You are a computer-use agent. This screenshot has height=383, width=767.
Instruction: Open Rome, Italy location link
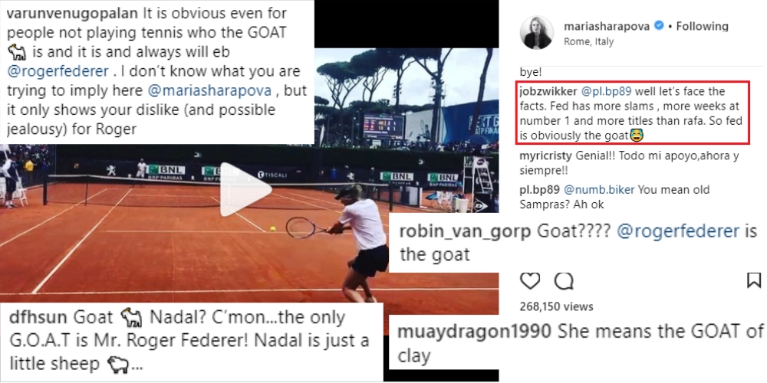588,41
